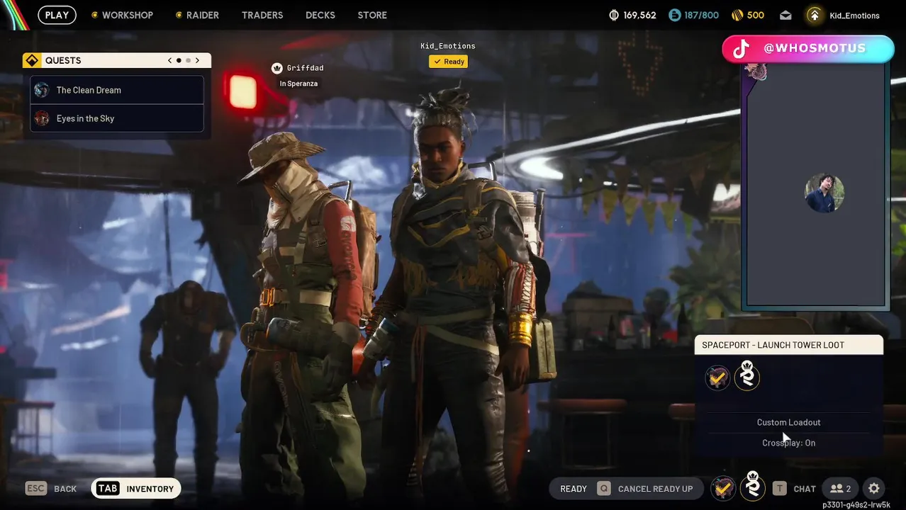
Task: Click the ESC key icon
Action: (35, 489)
